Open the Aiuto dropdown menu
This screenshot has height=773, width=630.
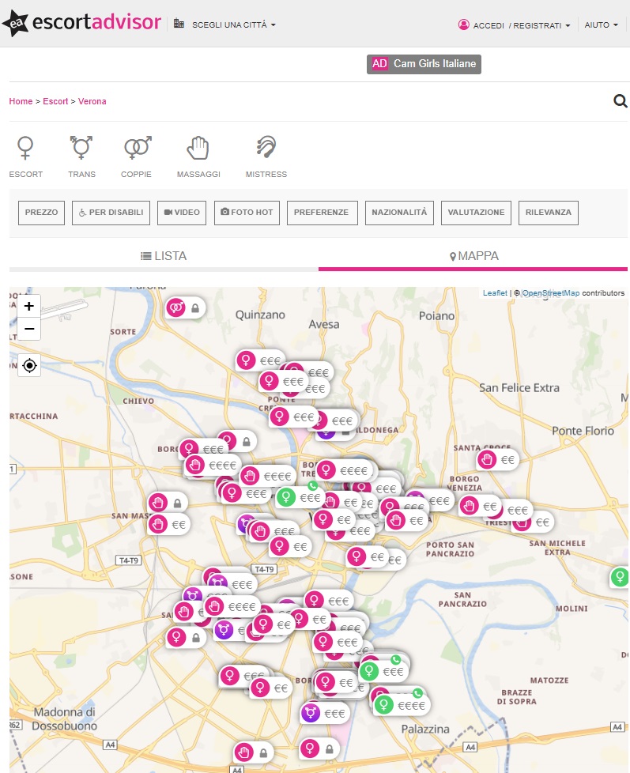click(x=601, y=25)
